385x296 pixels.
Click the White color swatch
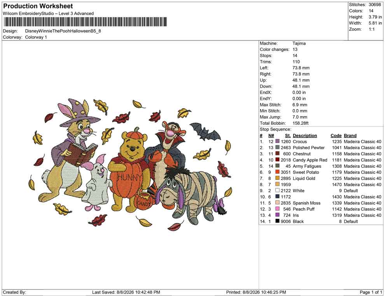pyautogui.click(x=277, y=190)
